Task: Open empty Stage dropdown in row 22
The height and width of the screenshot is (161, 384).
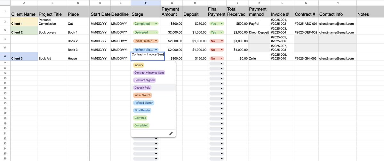Action: tap(146, 138)
